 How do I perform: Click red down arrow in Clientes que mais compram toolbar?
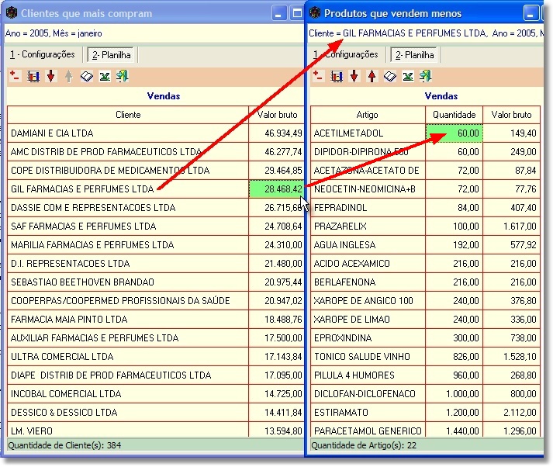pos(51,76)
